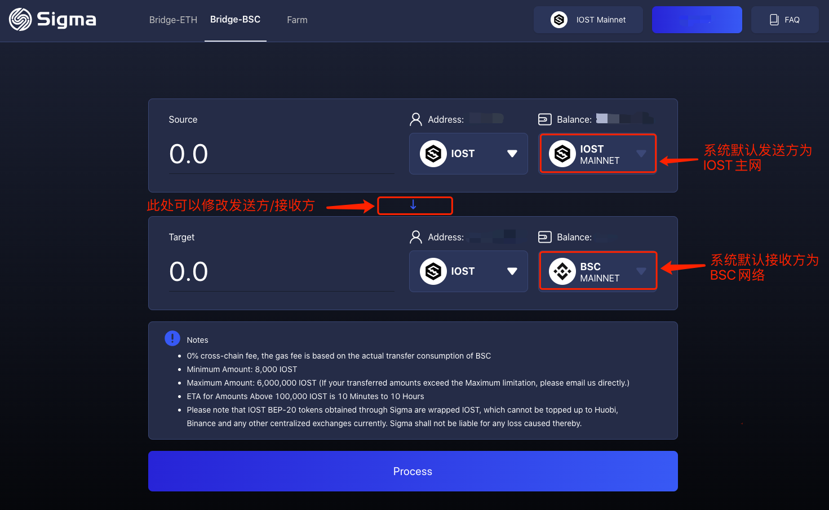Click the IOST logo in Source token selector
This screenshot has width=829, height=510.
click(433, 154)
